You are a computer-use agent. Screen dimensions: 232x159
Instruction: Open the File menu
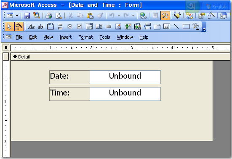19,37
